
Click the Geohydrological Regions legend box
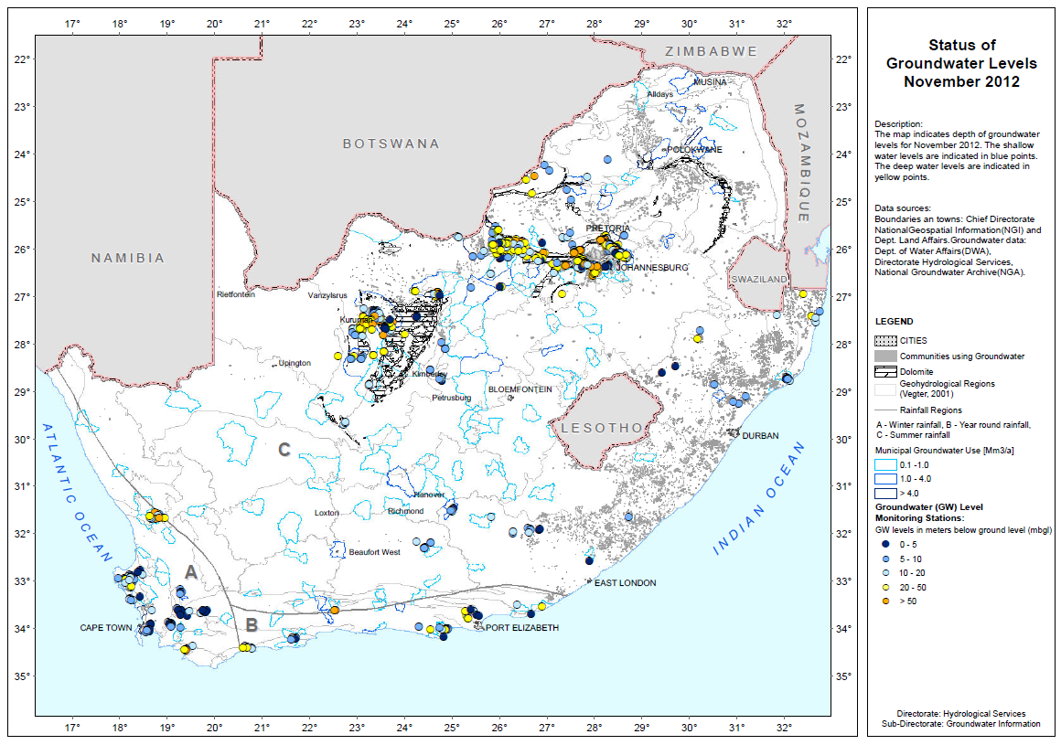(885, 386)
